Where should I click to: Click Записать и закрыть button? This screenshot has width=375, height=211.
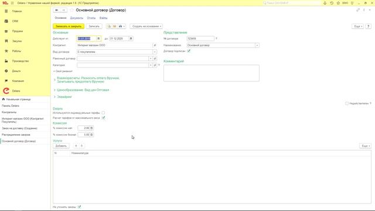(x=69, y=26)
